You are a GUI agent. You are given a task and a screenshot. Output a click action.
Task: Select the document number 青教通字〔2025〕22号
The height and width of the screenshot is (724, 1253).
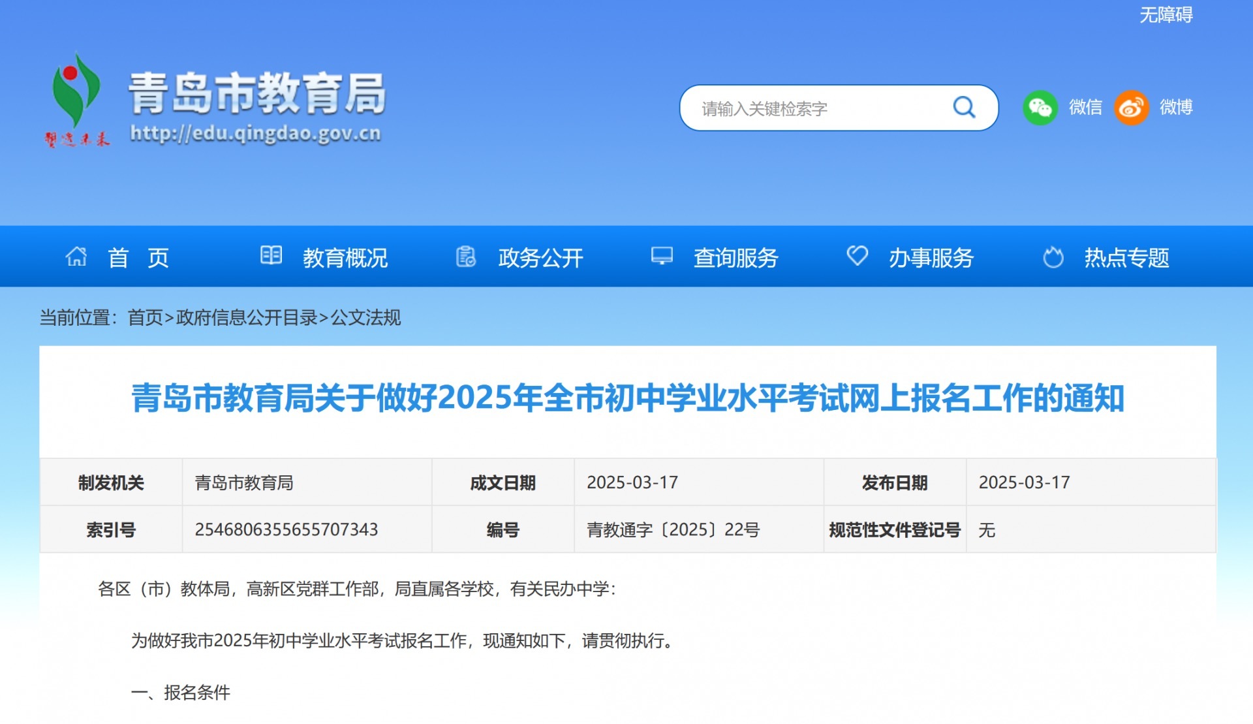click(673, 529)
